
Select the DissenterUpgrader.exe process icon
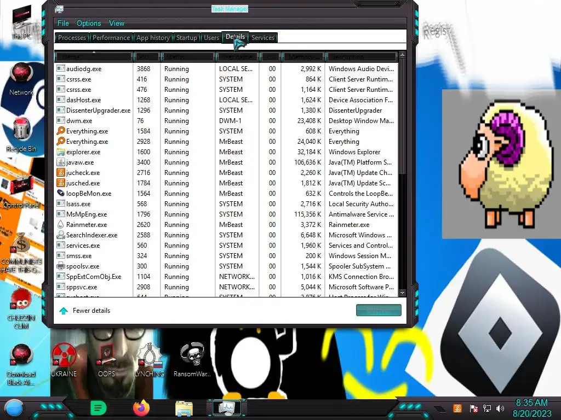click(61, 110)
